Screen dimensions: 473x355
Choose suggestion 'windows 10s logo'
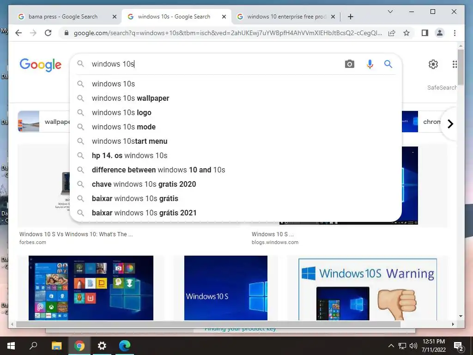pyautogui.click(x=235, y=113)
